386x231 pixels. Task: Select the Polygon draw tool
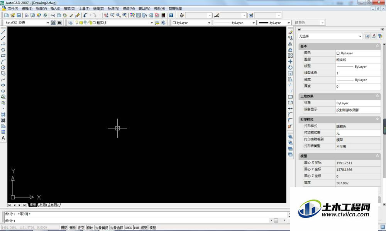pos(3,50)
